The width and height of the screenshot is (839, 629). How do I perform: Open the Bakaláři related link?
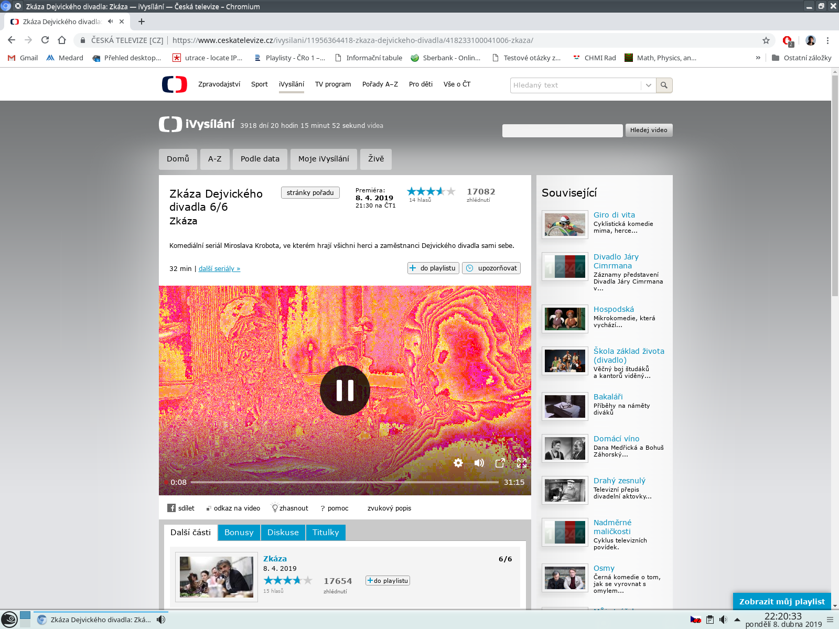click(x=608, y=397)
